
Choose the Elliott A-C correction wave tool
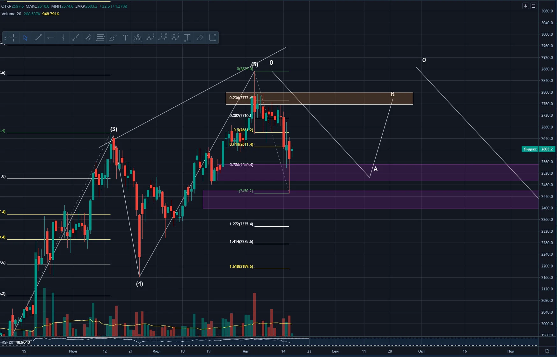point(175,38)
